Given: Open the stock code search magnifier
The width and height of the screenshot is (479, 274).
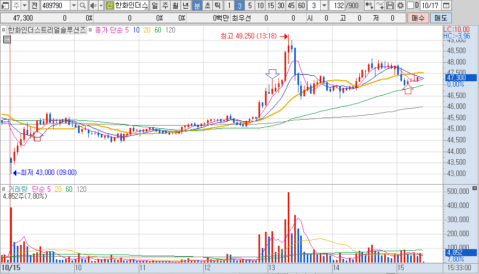Looking at the screenshot, I should point(82,5).
